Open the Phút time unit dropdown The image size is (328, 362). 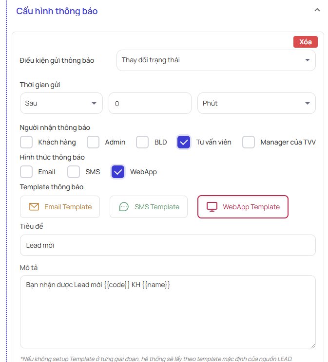(x=256, y=103)
